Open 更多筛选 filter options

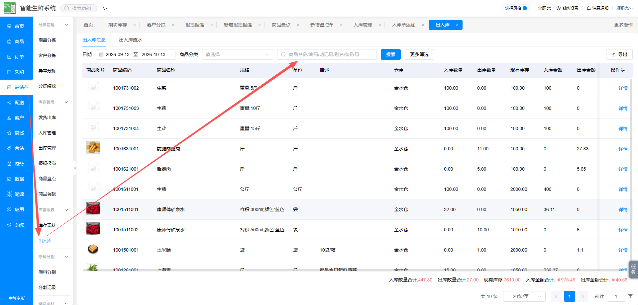point(419,54)
